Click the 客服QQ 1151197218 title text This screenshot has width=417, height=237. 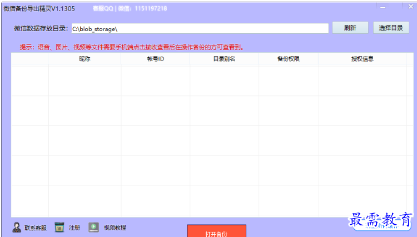pos(130,8)
